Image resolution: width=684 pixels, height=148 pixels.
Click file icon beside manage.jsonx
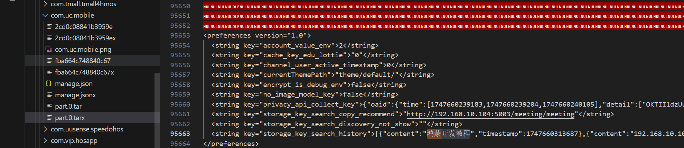click(49, 95)
